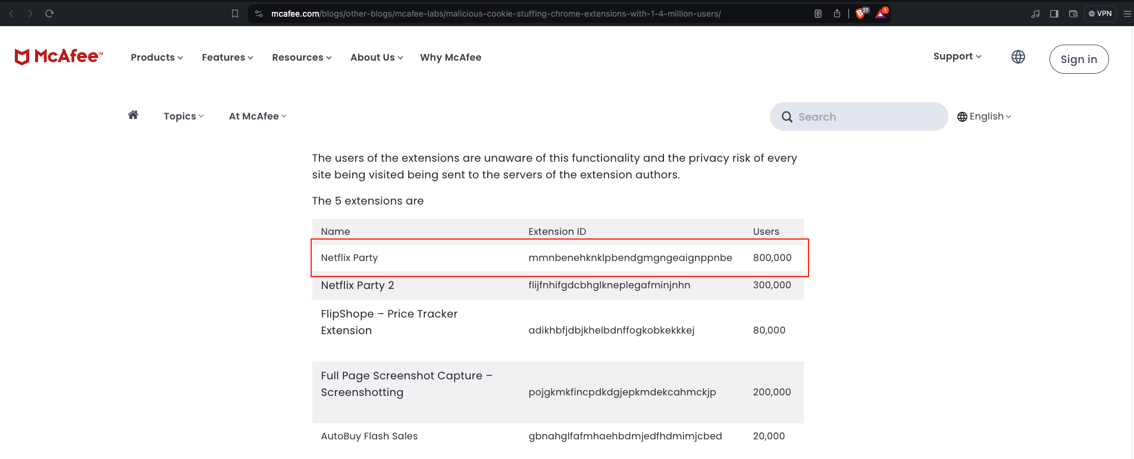Select extension ID mmnbenehknklpbendgmgngeaignppnbe
Screen dimensions: 1134x459
pyautogui.click(x=630, y=258)
